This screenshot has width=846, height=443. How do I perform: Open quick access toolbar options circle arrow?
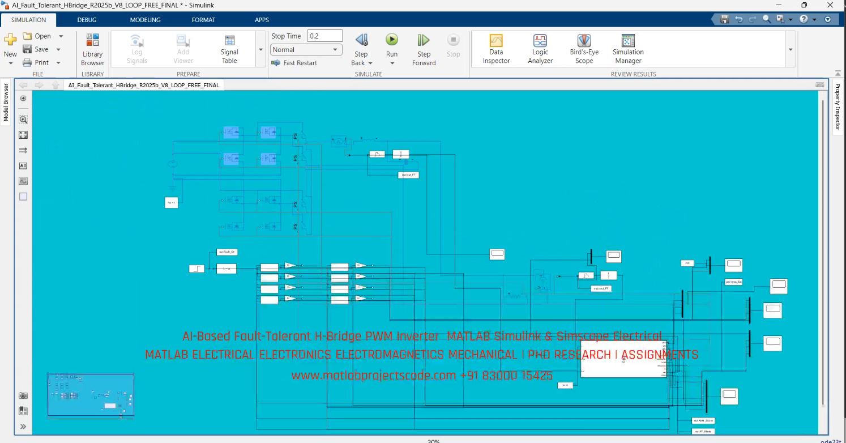[827, 19]
